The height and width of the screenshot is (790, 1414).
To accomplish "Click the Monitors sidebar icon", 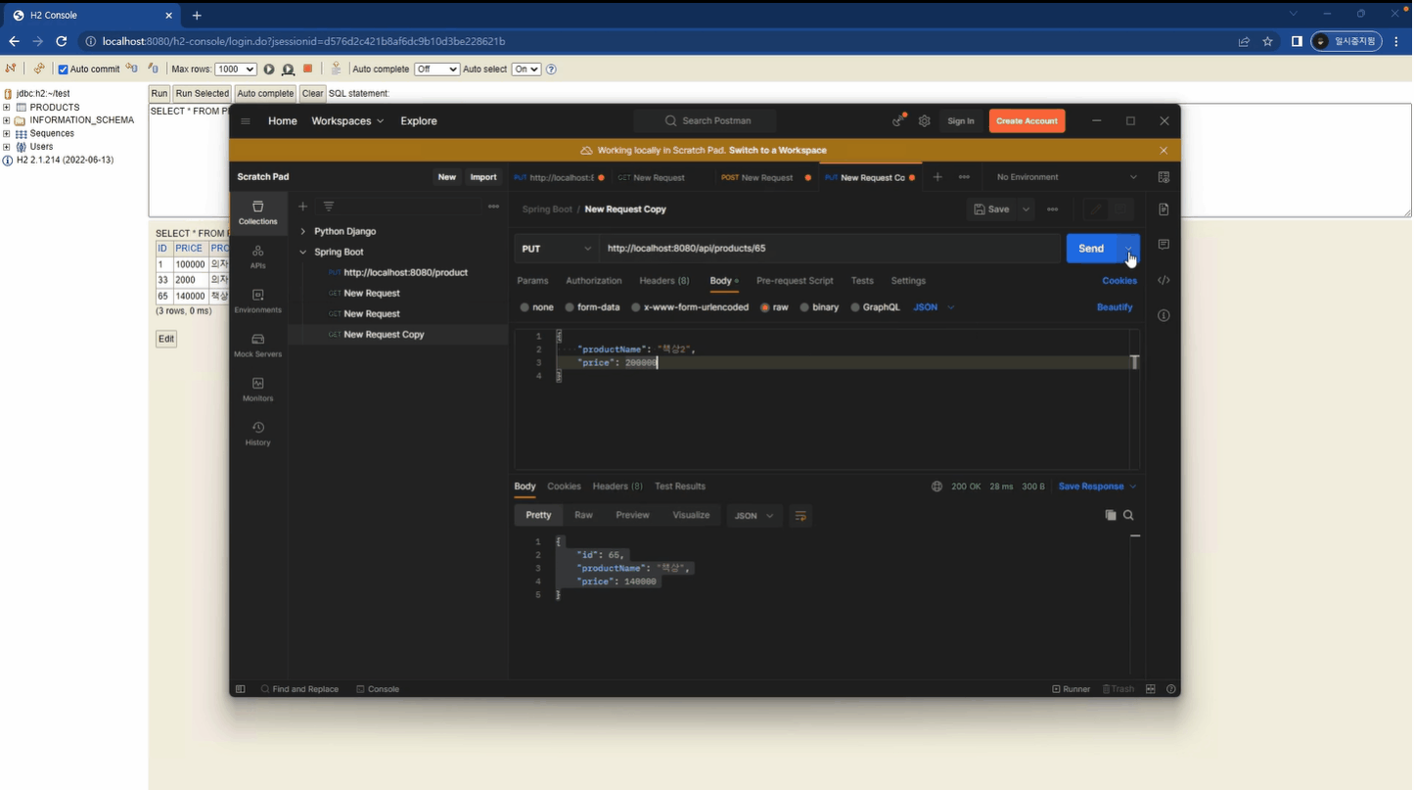I will click(257, 389).
